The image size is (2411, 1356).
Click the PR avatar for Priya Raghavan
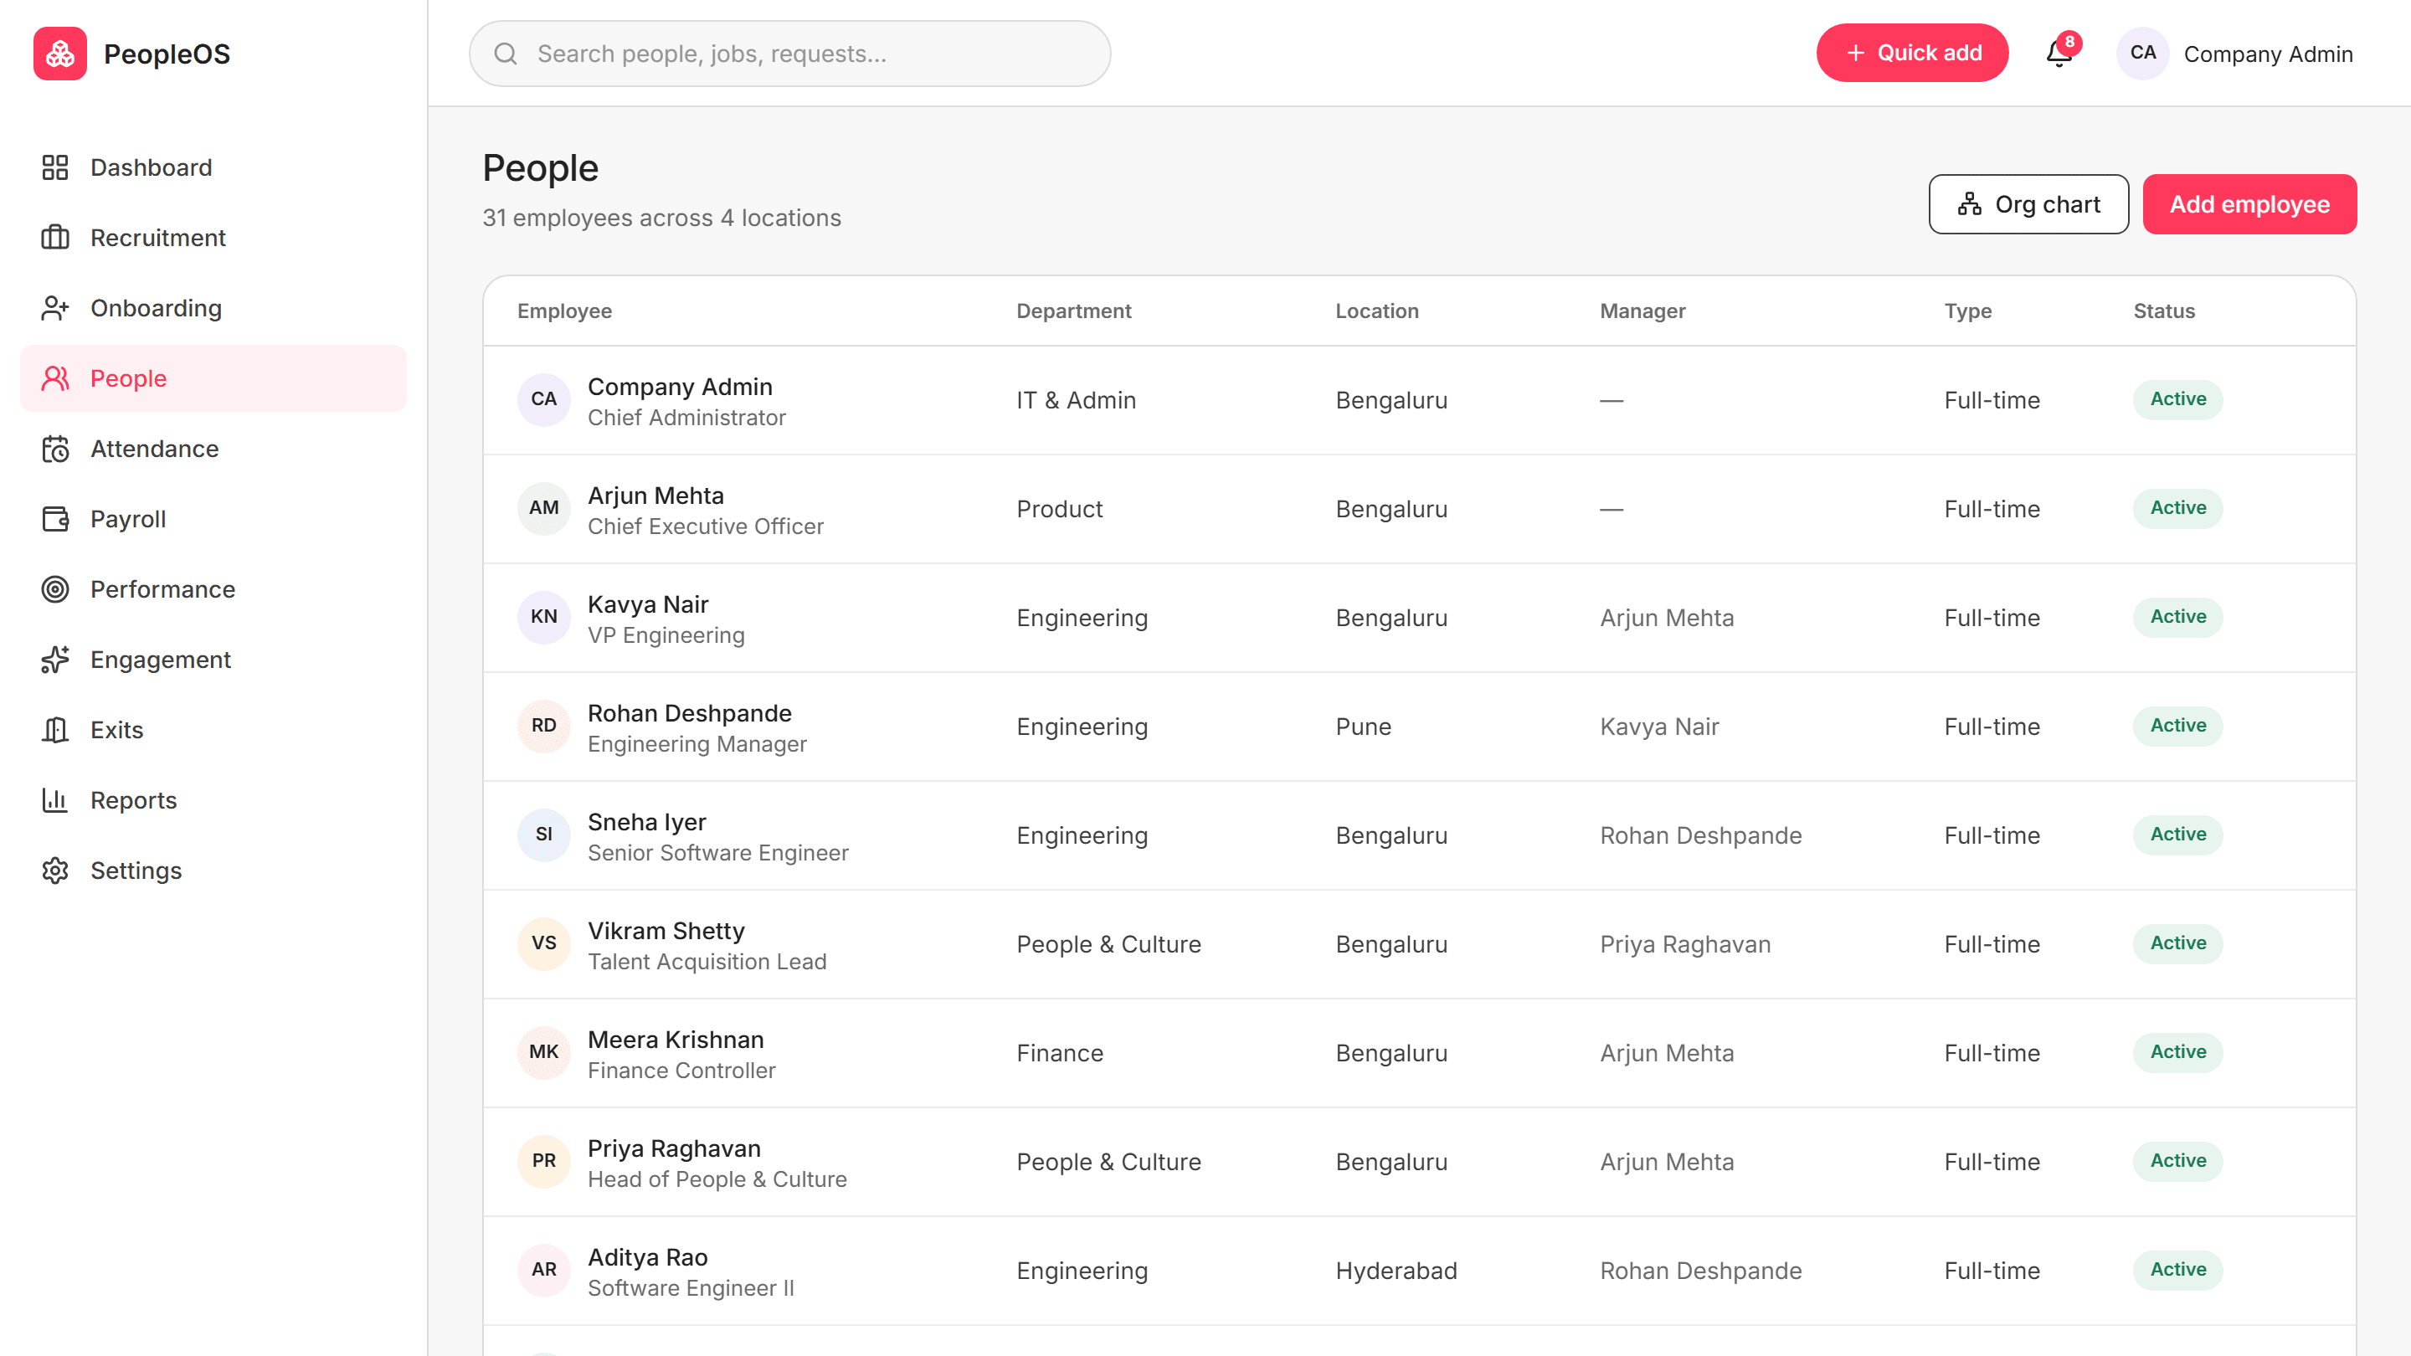pos(544,1160)
